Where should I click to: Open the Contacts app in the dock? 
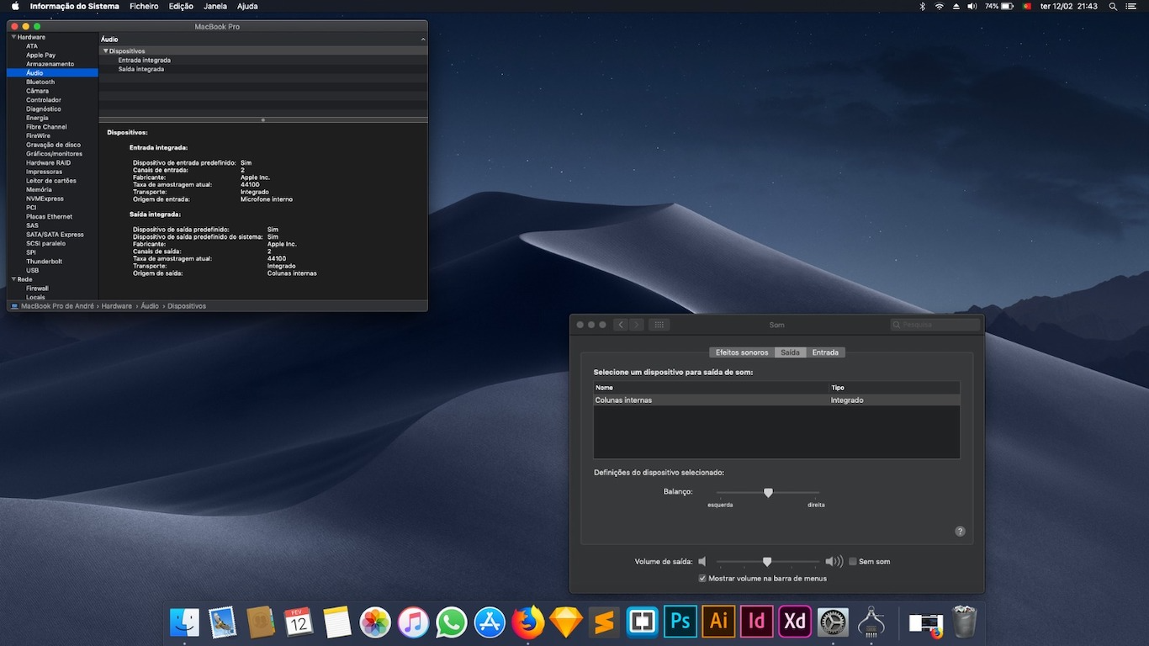(x=261, y=622)
